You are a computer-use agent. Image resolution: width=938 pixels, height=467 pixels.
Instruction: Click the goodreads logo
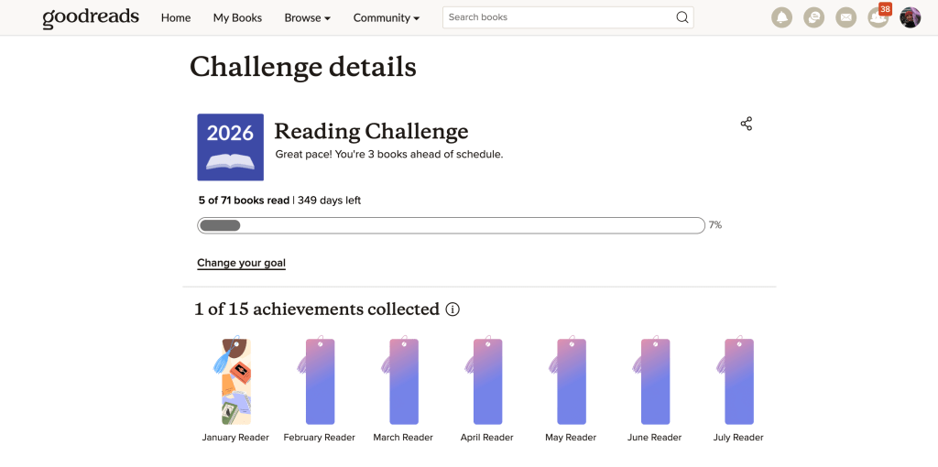click(x=91, y=17)
